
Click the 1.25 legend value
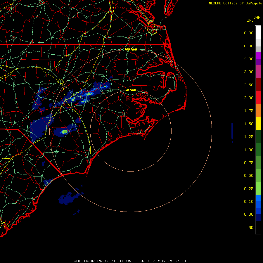tap(249, 137)
